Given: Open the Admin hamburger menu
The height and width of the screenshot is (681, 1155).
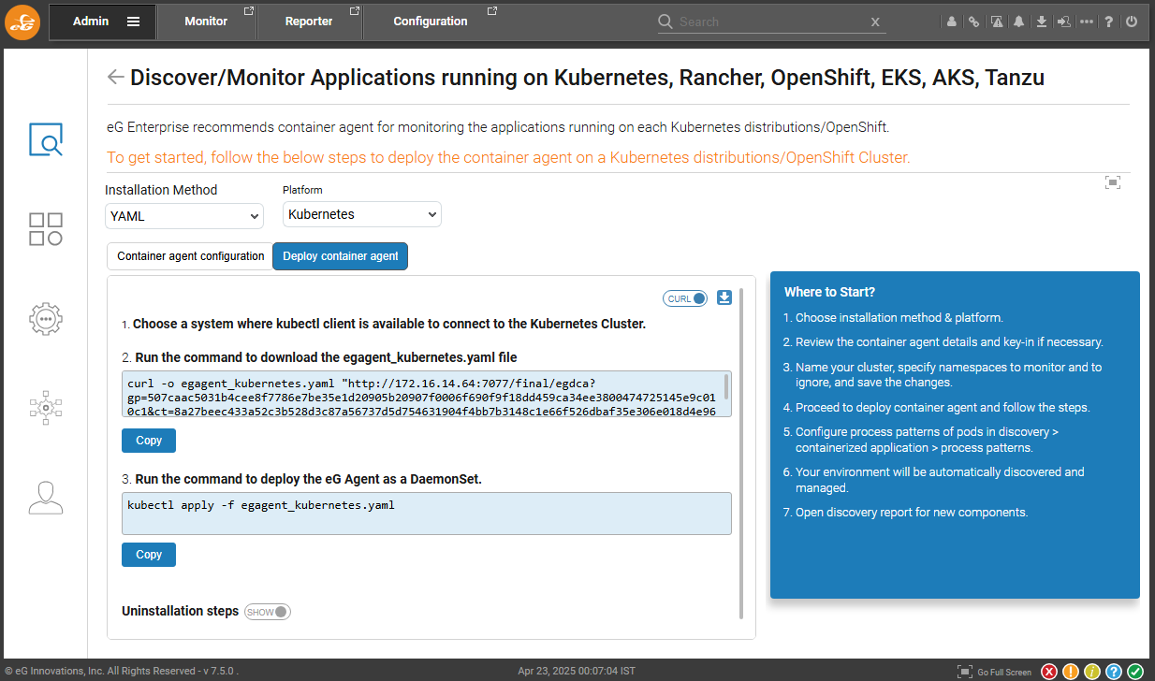Looking at the screenshot, I should point(134,22).
